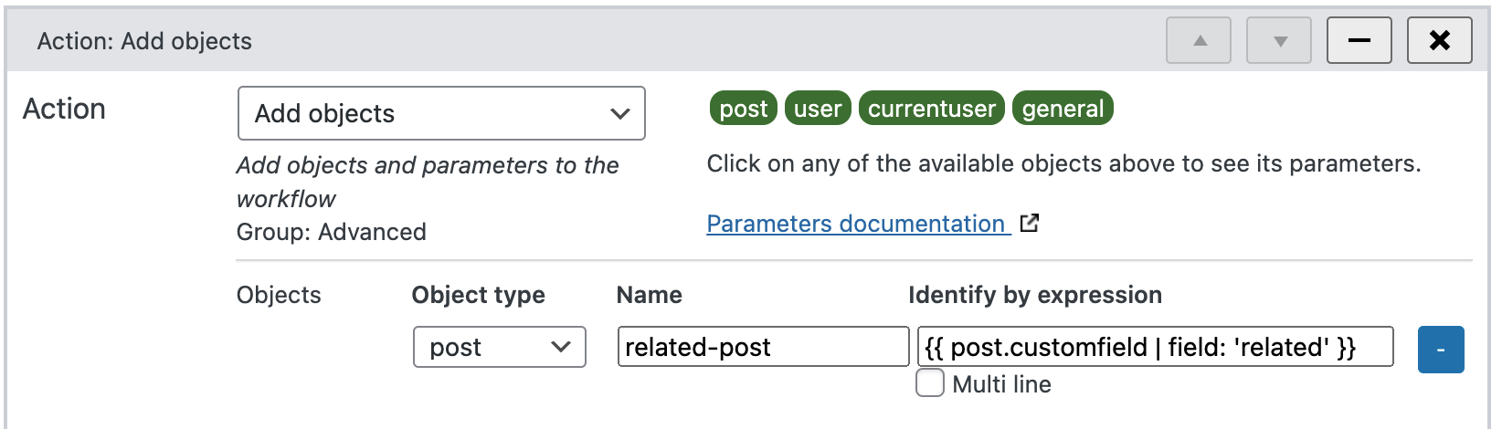The height and width of the screenshot is (429, 1502).
Task: Open the Parameters documentation link
Action: tap(856, 224)
